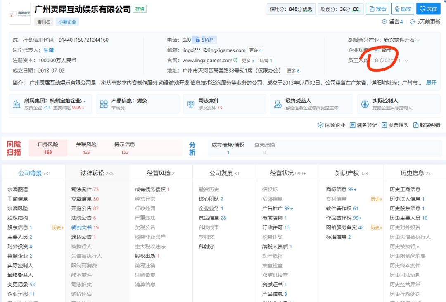Open 或有债务/债权 analysis item
The height and width of the screenshot is (302, 446).
[x=228, y=148]
